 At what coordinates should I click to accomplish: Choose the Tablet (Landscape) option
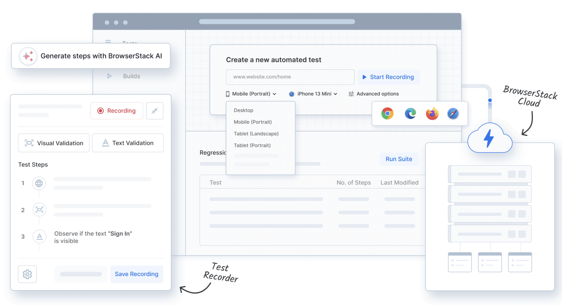[256, 134]
